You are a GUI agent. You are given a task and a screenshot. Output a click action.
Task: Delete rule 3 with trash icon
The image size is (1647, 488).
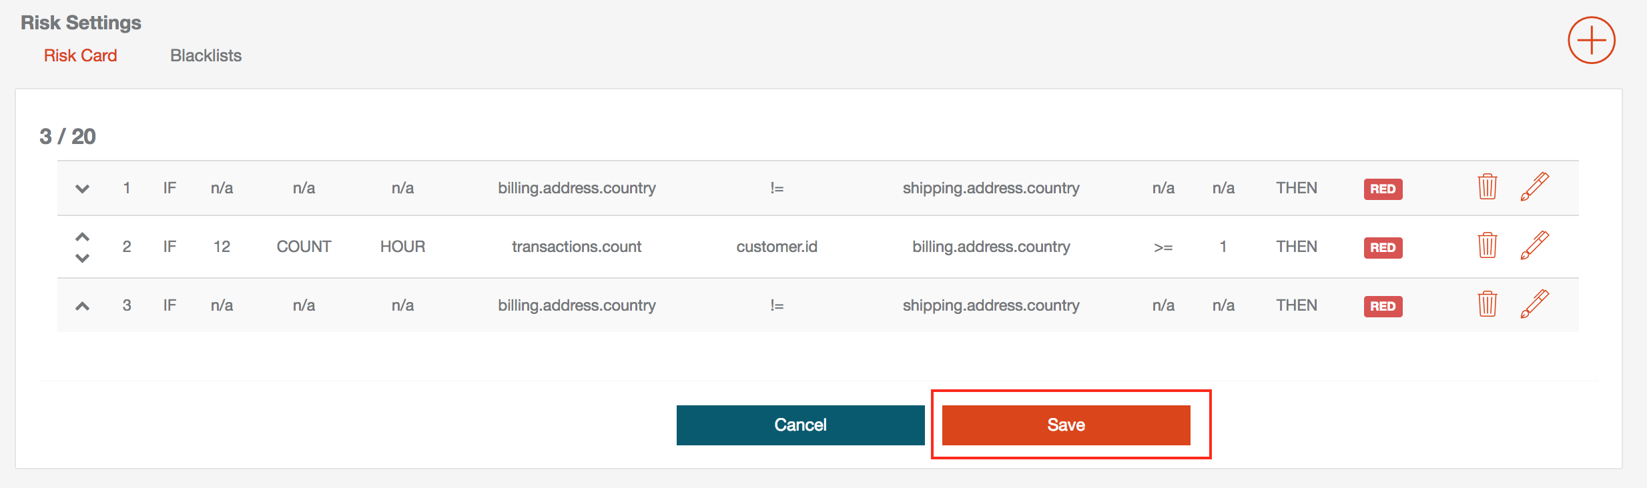[1487, 304]
